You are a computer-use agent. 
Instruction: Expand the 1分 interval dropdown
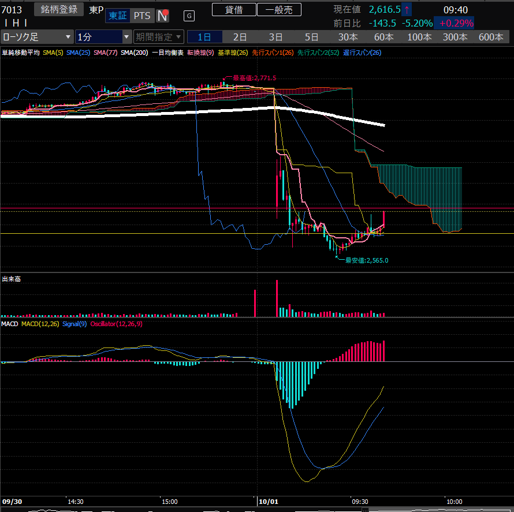point(103,37)
